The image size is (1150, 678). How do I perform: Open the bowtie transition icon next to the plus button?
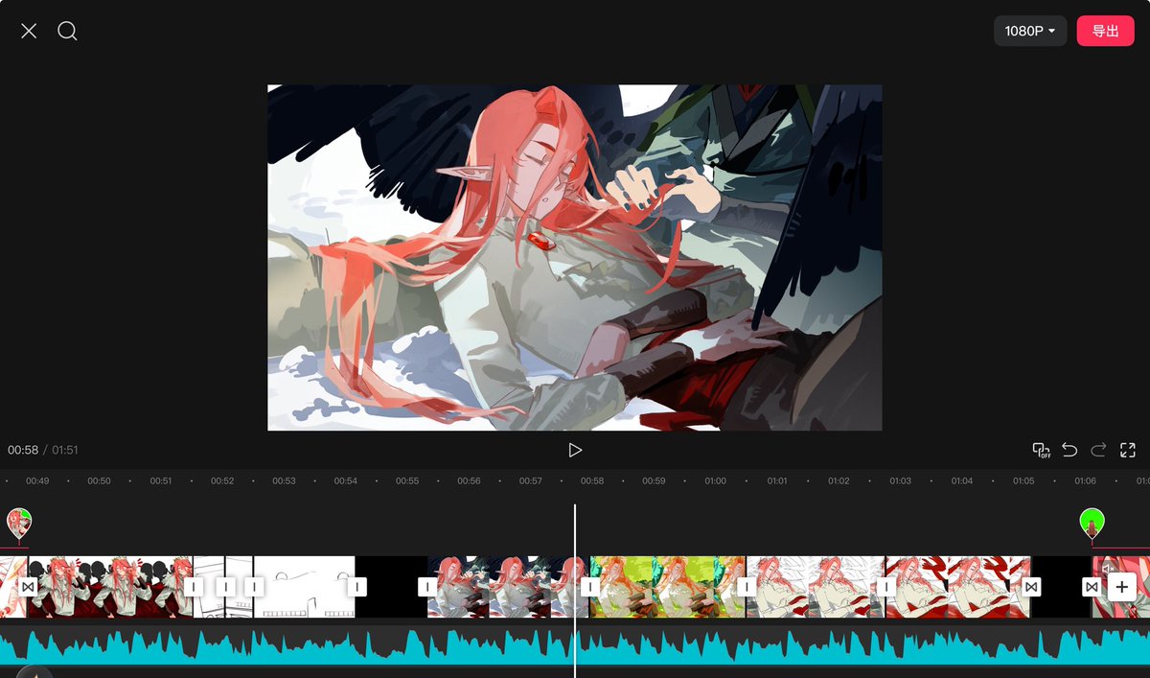(1092, 587)
